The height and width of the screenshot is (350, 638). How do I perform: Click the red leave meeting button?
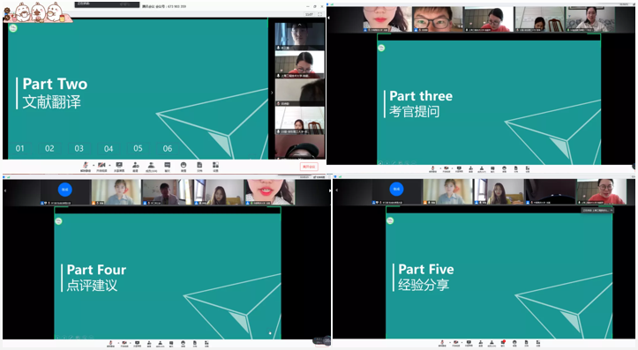click(x=309, y=167)
